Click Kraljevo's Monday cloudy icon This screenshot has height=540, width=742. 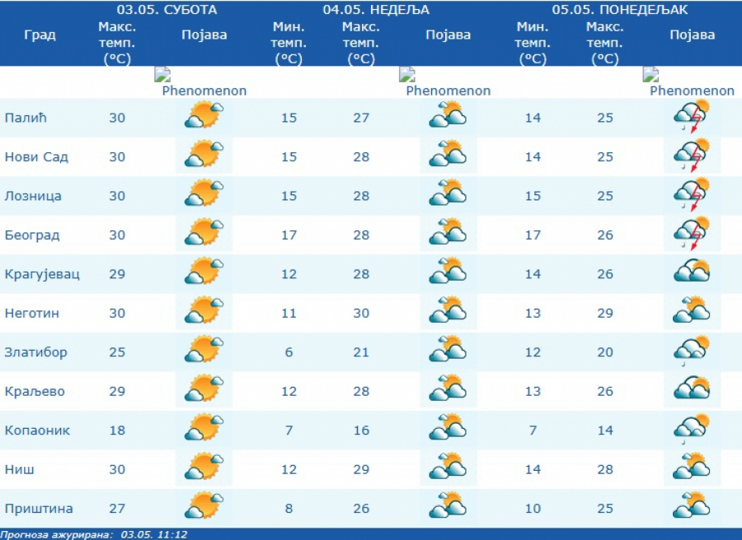(692, 390)
